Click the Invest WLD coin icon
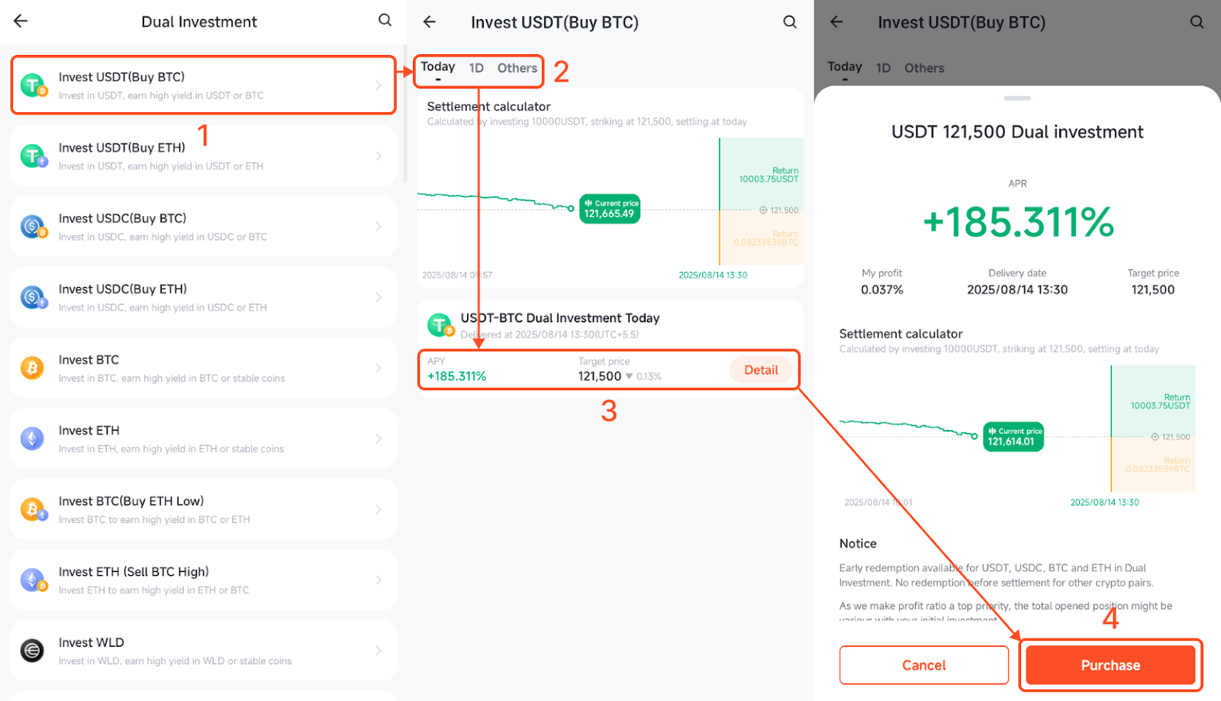This screenshot has width=1221, height=701. coord(32,651)
